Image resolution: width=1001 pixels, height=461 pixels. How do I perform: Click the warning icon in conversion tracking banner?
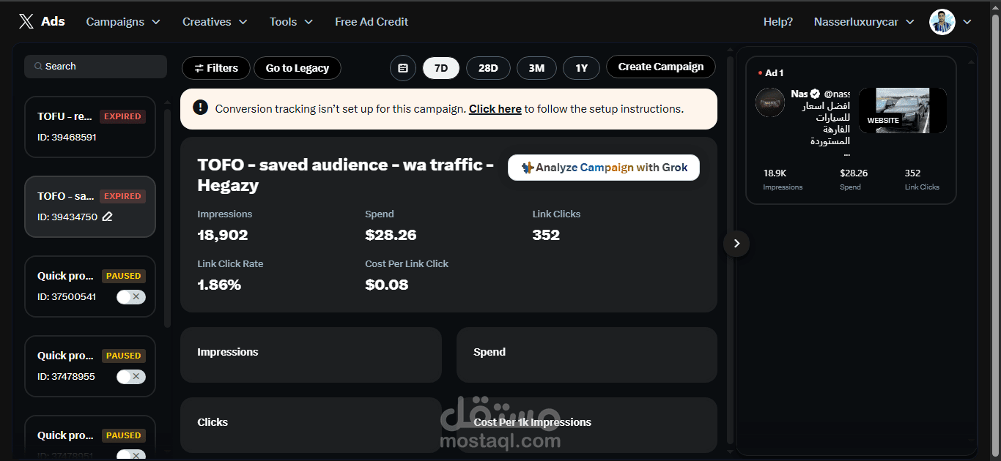click(201, 108)
